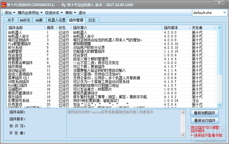Switch to the QQ群 tab
This screenshot has height=144, width=229.
[39, 20]
